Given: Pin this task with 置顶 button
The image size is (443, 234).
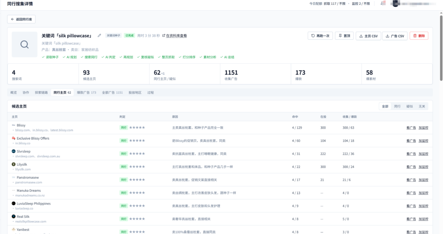Looking at the screenshot, I should click(x=344, y=36).
